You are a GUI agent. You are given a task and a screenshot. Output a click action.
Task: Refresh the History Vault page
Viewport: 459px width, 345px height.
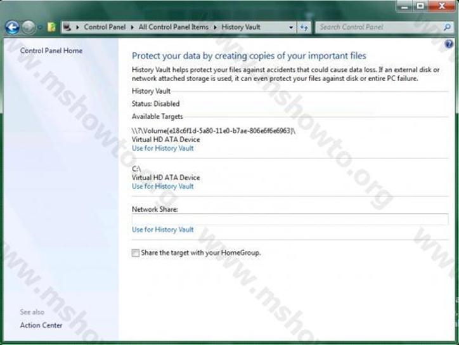[304, 27]
